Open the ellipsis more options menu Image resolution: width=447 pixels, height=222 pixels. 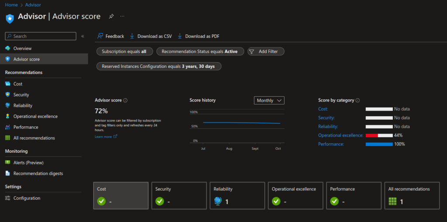122,16
